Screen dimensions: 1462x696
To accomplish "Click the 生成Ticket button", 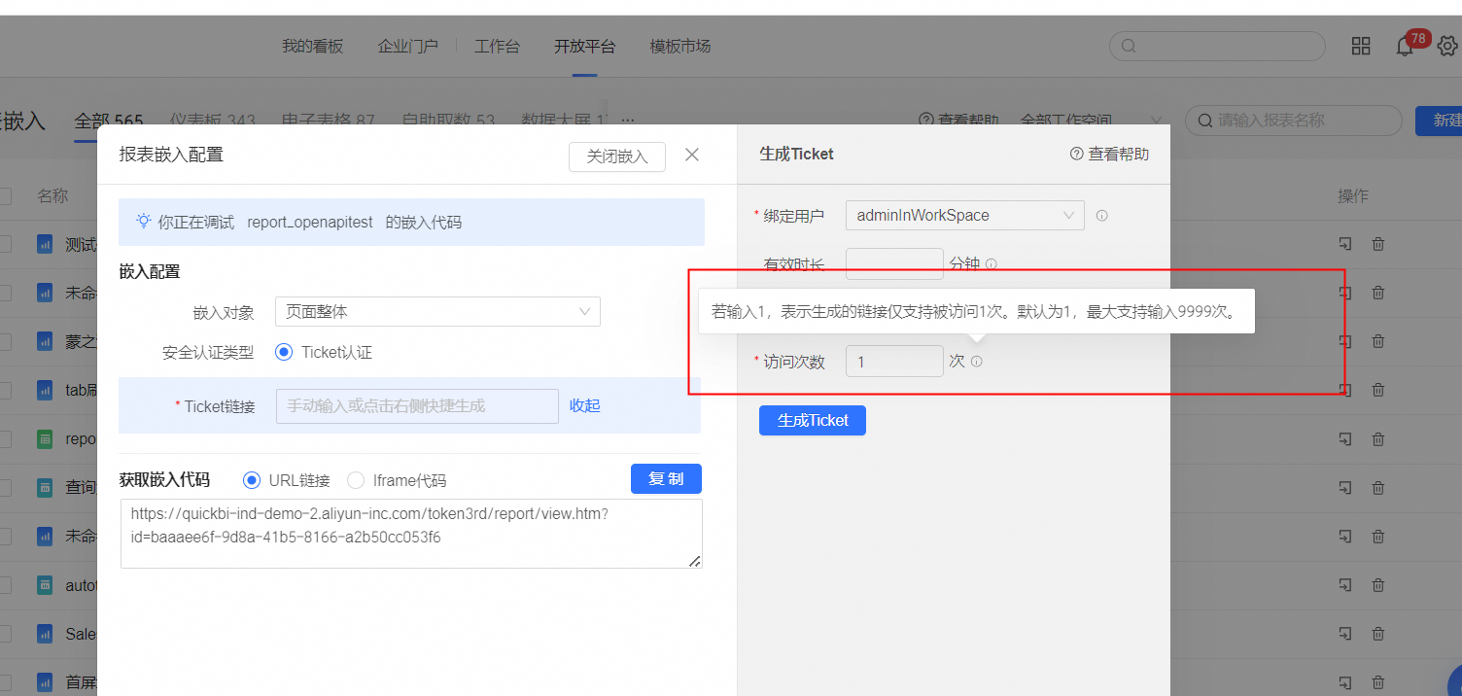I will (x=812, y=420).
